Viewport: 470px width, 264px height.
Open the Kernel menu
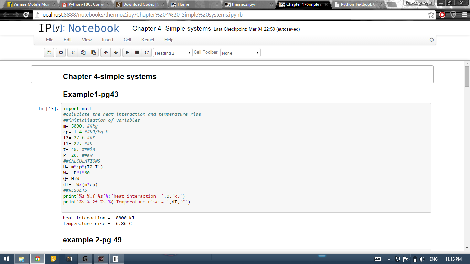148,40
